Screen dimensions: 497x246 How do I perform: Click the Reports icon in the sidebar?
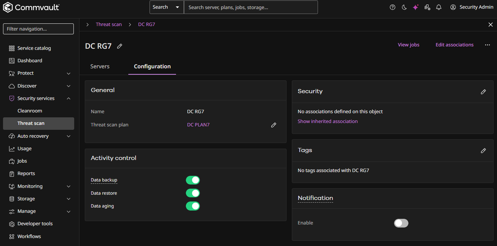coord(12,174)
